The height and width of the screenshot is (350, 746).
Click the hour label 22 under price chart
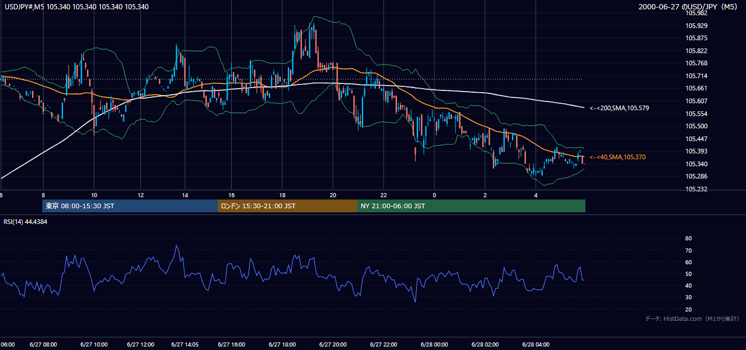click(384, 195)
